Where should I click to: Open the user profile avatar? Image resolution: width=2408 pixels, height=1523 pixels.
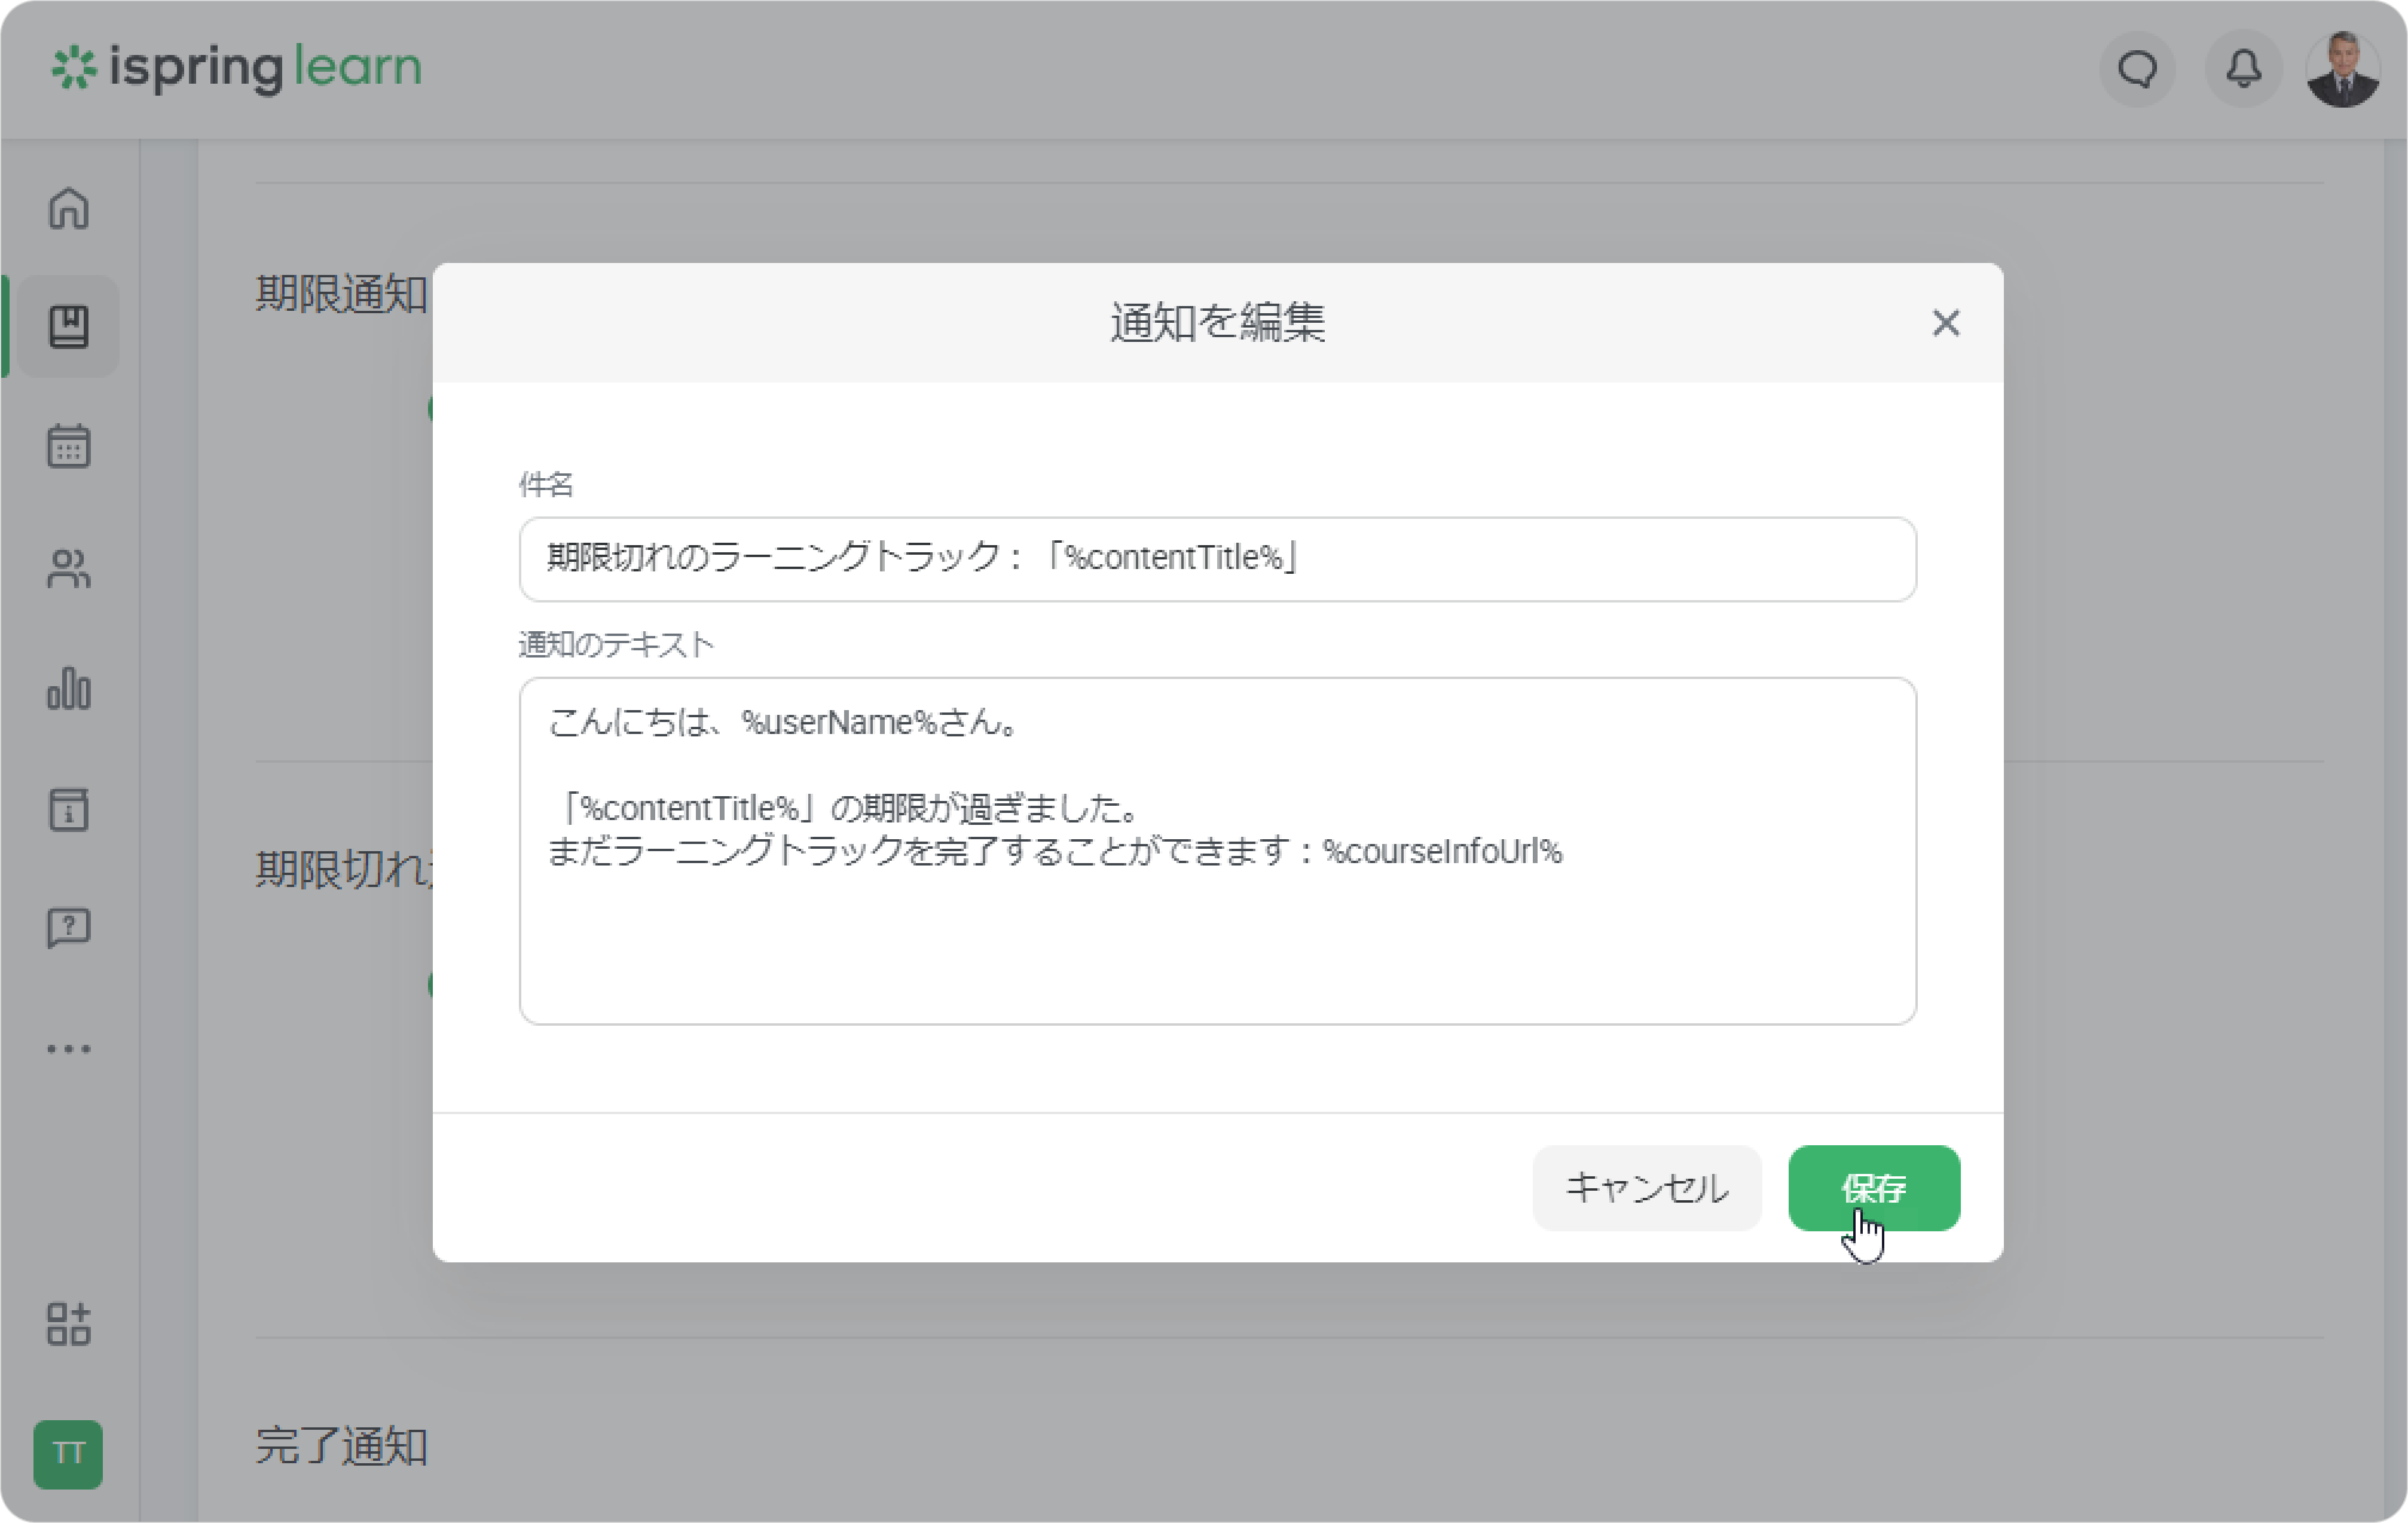coord(2342,69)
